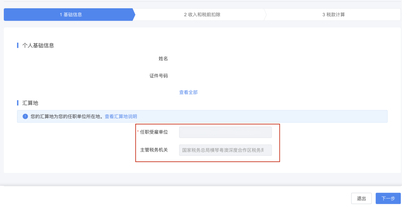Open the 查看全部 link
Viewport: 402px width, 206px height.
click(x=188, y=92)
